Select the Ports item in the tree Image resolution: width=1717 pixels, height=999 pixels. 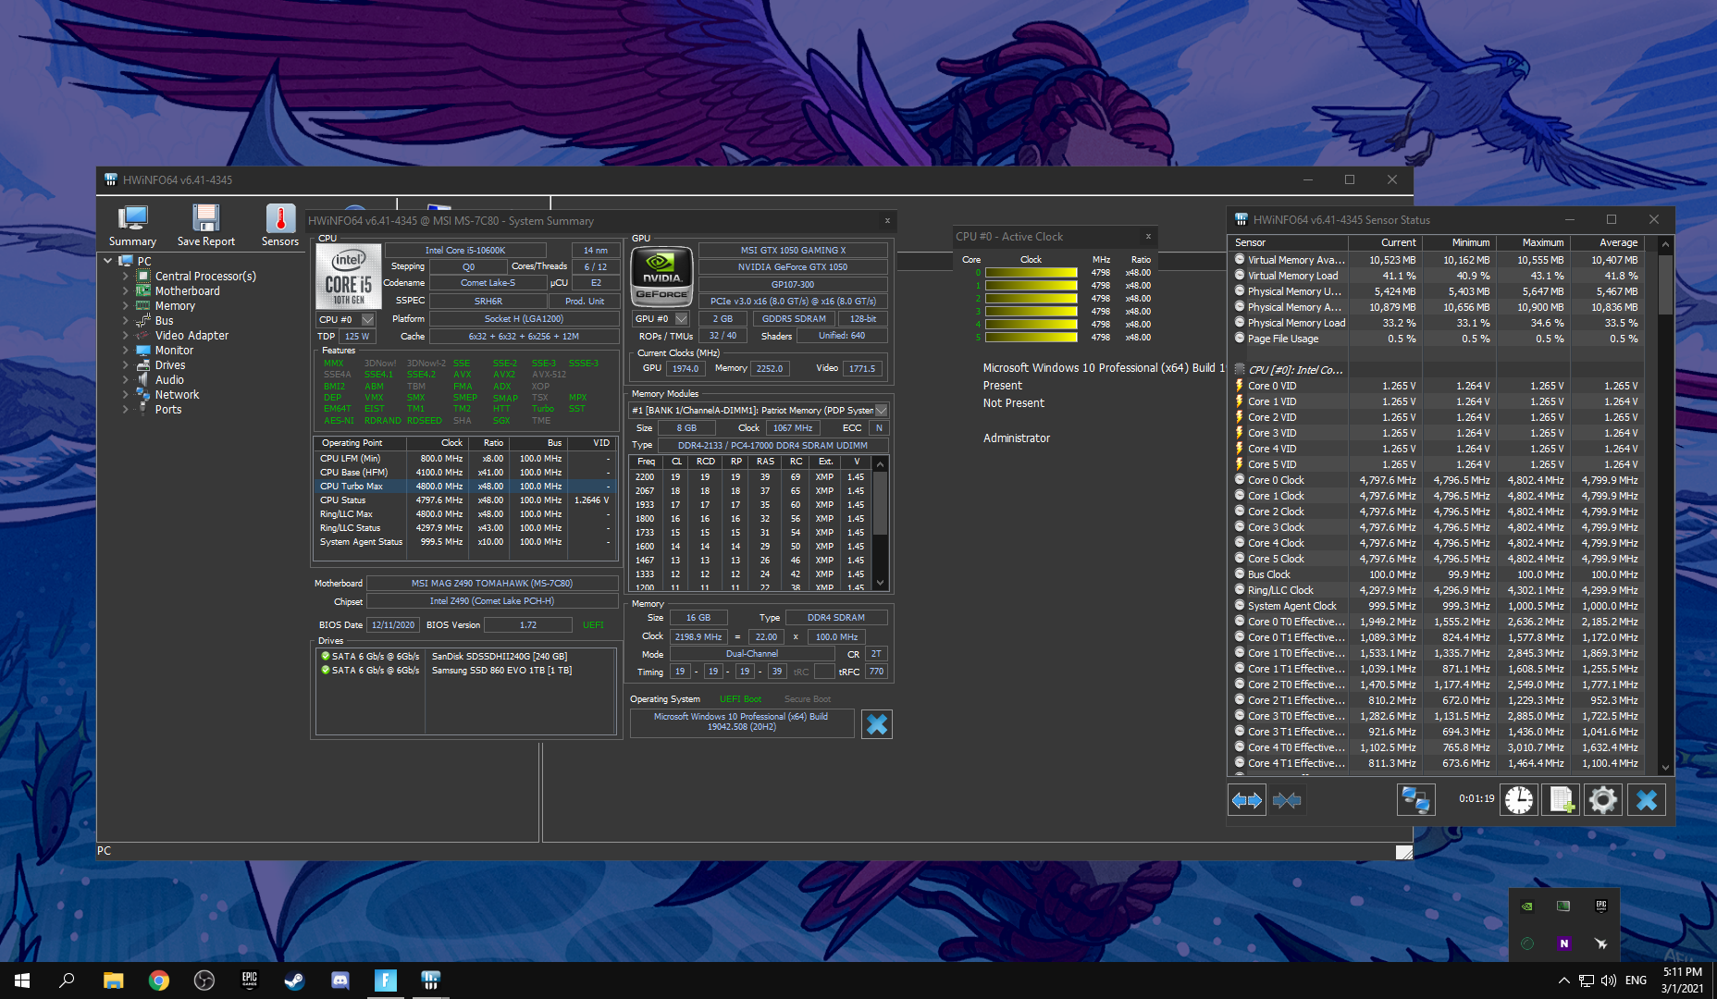point(168,410)
